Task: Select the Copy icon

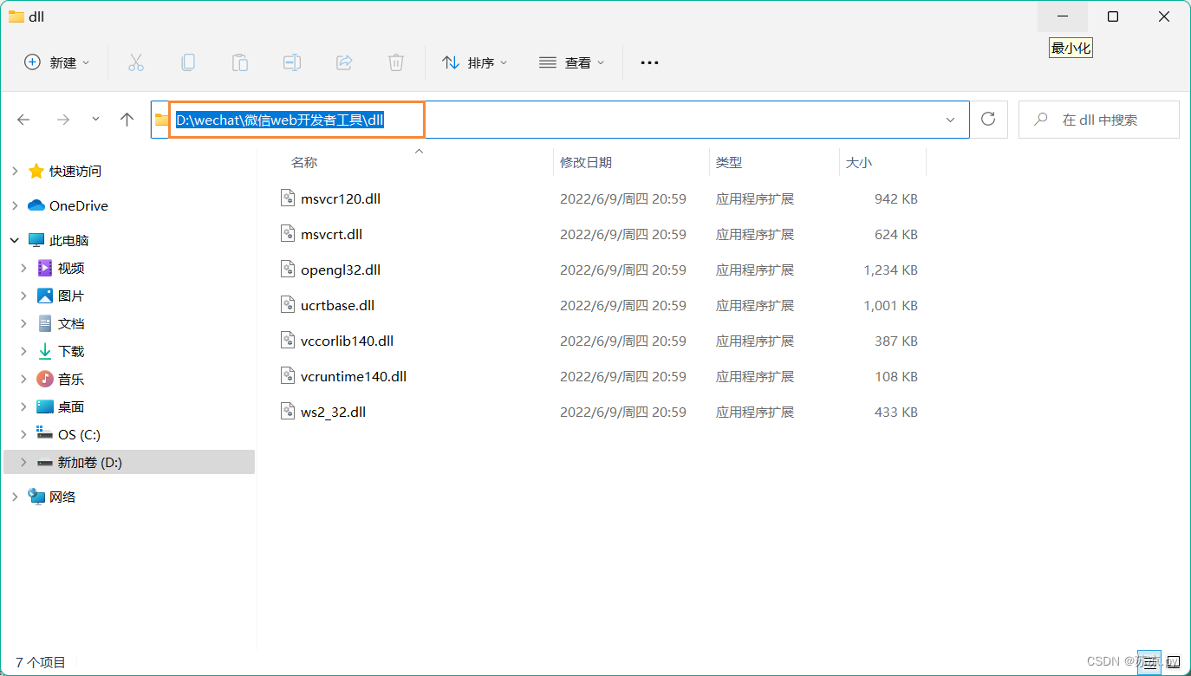Action: pos(188,62)
